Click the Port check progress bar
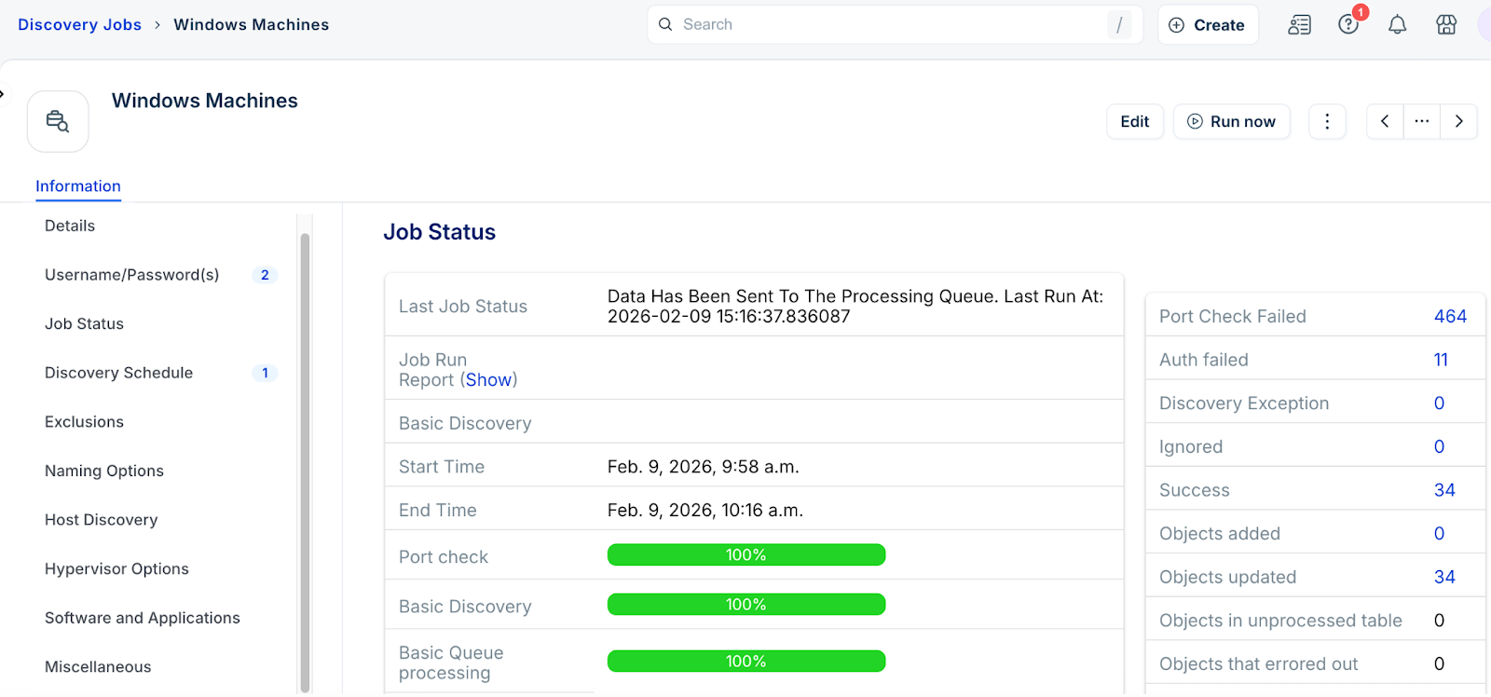This screenshot has width=1491, height=697. pyautogui.click(x=746, y=555)
